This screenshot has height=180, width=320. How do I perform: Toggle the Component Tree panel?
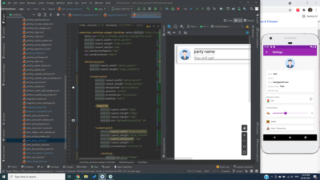click(164, 148)
